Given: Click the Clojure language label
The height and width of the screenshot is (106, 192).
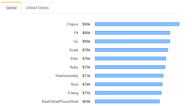Looking at the screenshot, I should (x=73, y=24).
